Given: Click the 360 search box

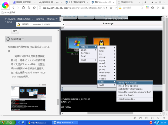Looking at the screenshot, I should click(131, 8).
